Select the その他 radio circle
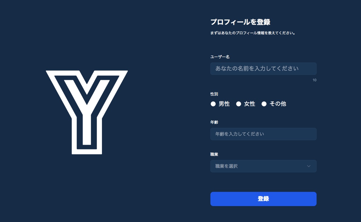Viewport: 361px width, 222px height. (x=264, y=104)
